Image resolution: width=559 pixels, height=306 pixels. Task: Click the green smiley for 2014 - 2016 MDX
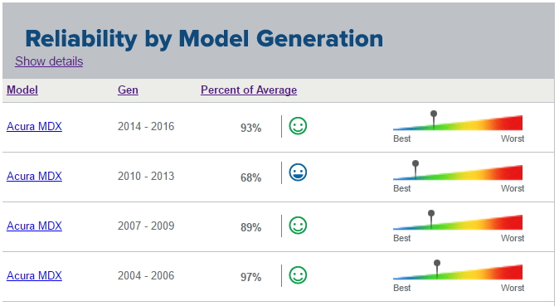298,126
